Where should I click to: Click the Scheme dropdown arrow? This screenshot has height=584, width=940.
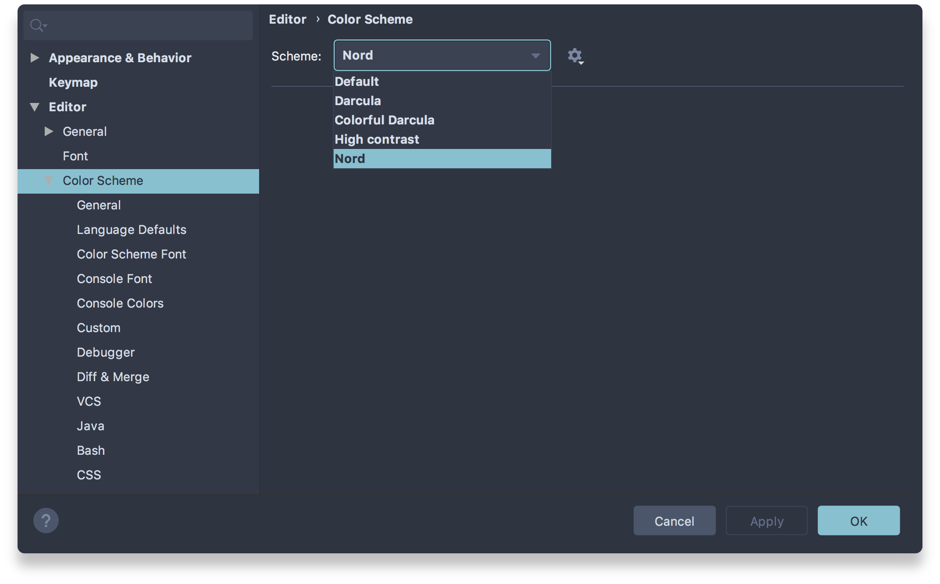[x=535, y=56]
